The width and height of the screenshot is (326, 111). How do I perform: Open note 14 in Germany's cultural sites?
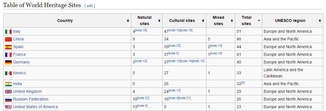pos(186,61)
